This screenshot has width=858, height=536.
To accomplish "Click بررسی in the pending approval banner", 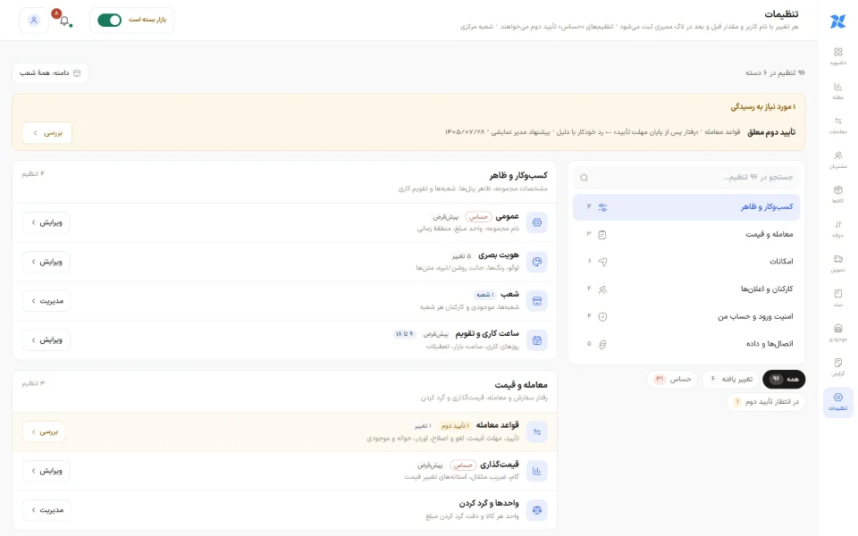I will click(x=47, y=133).
